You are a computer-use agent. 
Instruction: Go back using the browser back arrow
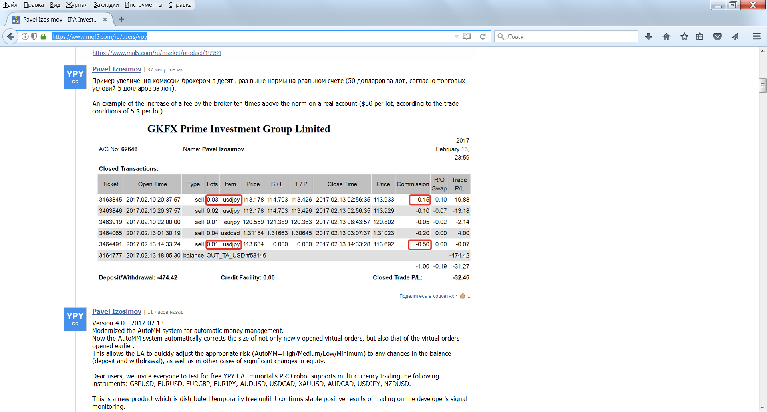pyautogui.click(x=11, y=36)
